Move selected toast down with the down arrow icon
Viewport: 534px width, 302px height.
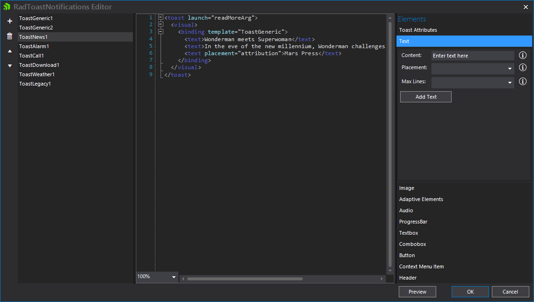click(9, 65)
